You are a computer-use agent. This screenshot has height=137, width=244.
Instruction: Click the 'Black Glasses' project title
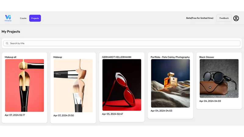coord(206,57)
